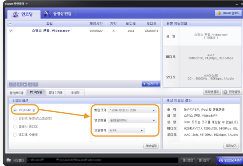
Task: Click the 미리보기 preview button
Action: pyautogui.click(x=231, y=146)
